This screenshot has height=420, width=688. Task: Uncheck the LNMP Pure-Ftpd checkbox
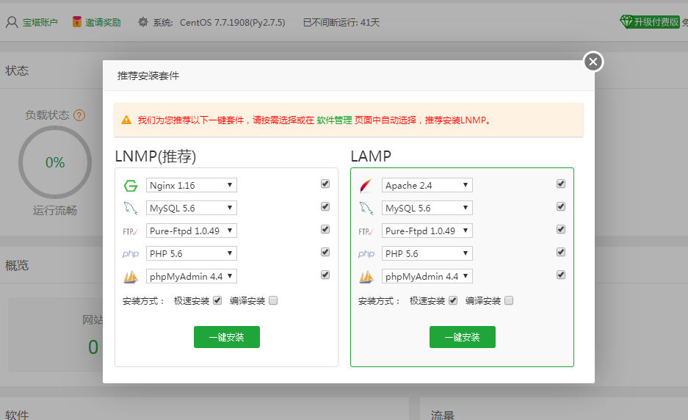(x=325, y=229)
